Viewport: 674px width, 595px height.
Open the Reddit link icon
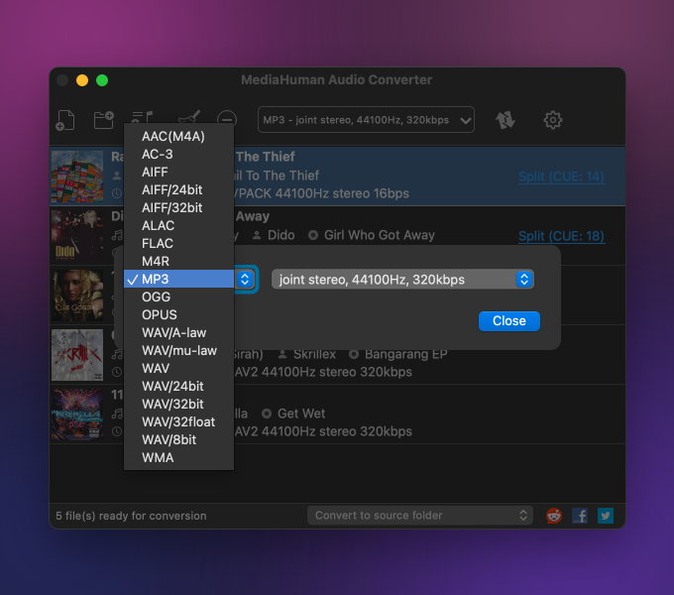pos(554,515)
